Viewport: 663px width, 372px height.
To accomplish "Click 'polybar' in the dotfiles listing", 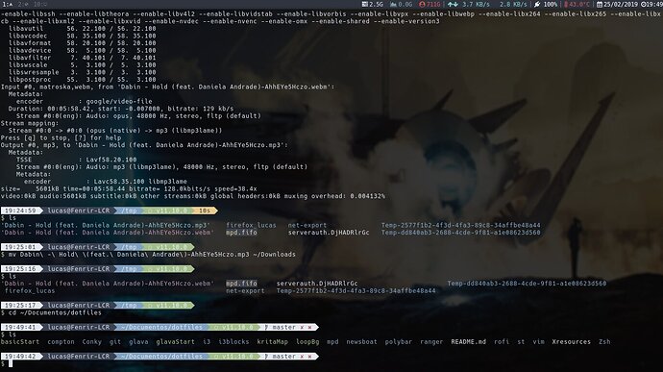I will pos(399,342).
